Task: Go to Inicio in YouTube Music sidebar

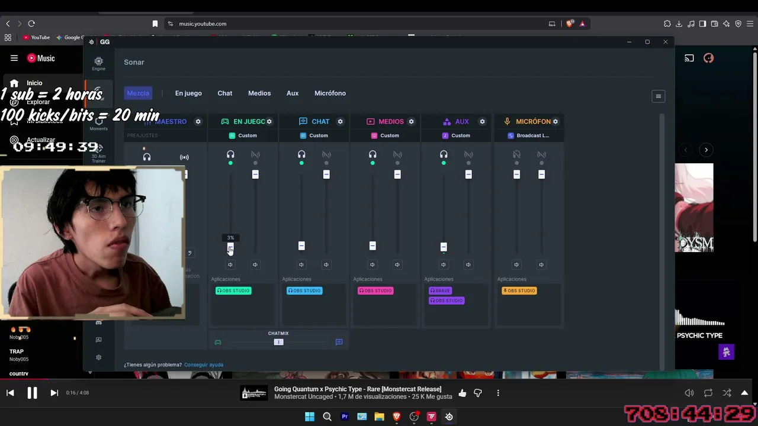Action: [x=34, y=83]
